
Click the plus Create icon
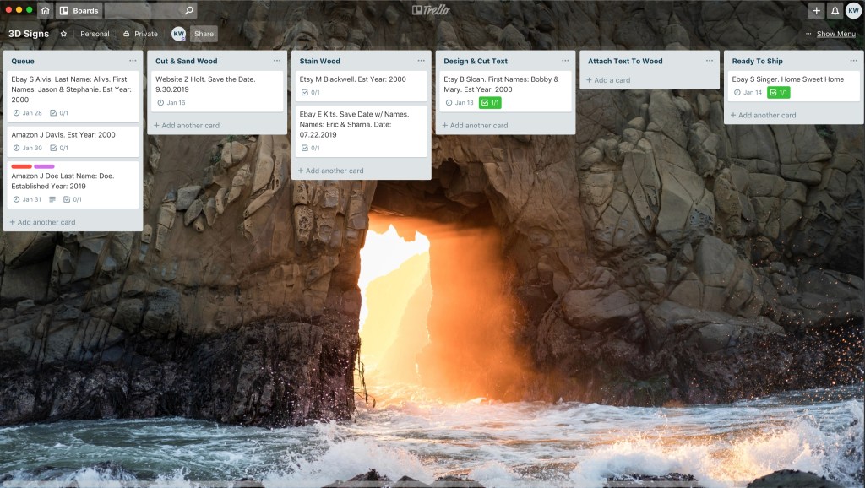click(815, 11)
